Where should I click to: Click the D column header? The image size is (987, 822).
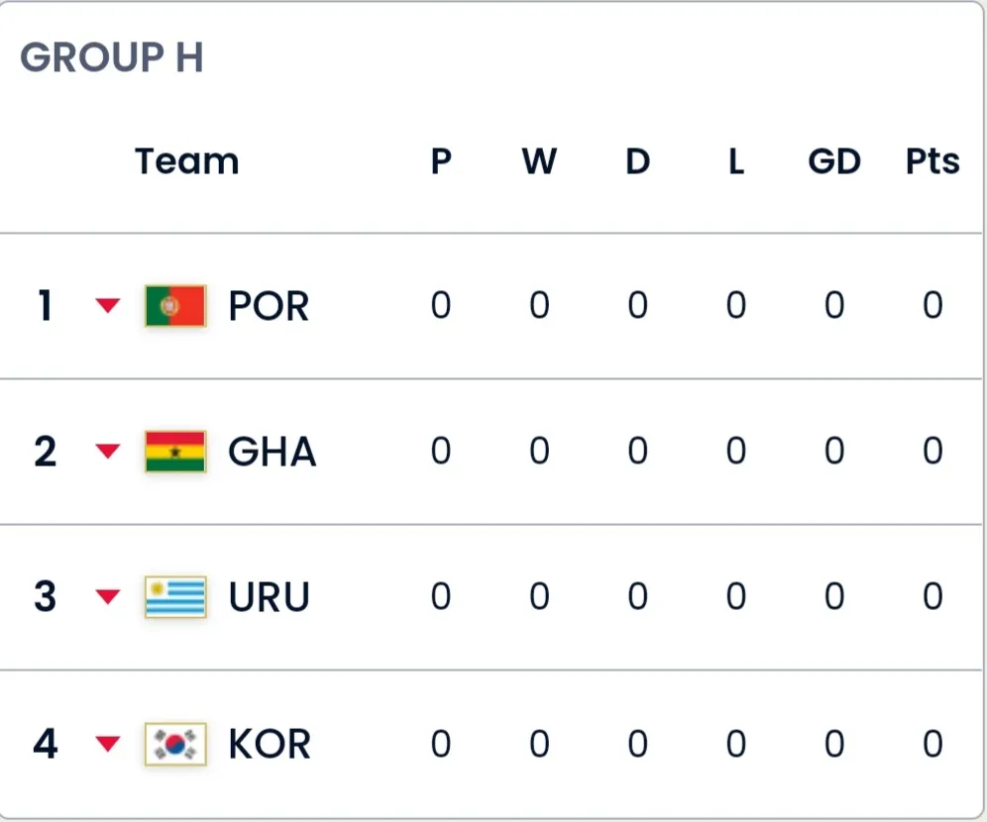point(637,161)
